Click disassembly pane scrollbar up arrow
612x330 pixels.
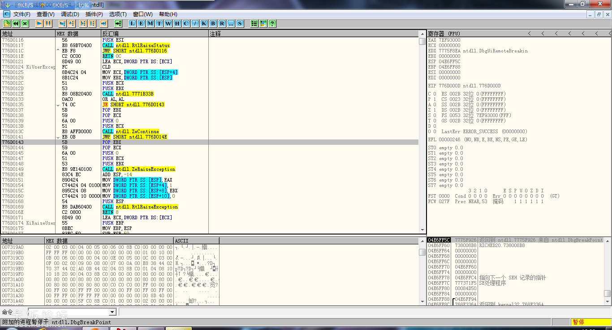pos(422,34)
